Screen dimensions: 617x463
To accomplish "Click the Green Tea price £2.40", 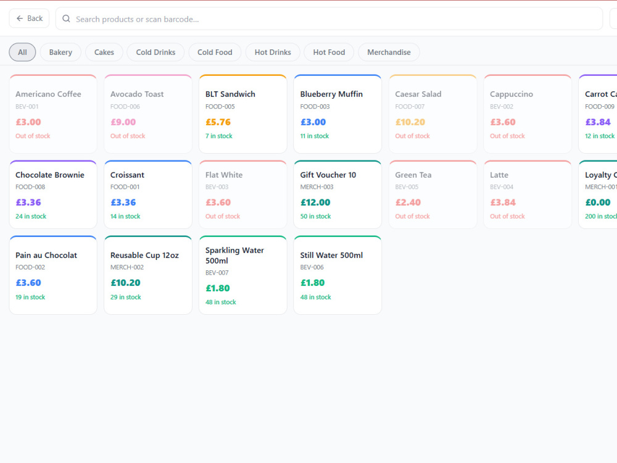I will point(408,202).
